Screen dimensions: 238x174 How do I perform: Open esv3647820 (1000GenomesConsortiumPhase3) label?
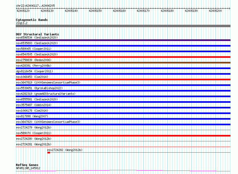pyautogui.click(x=48, y=122)
